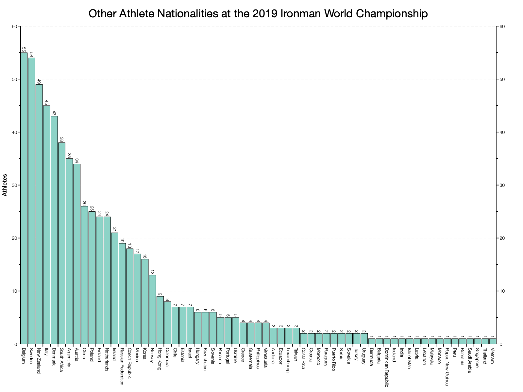Click the Belgium bar in the chart
The height and width of the screenshot is (392, 523).
pyautogui.click(x=24, y=198)
